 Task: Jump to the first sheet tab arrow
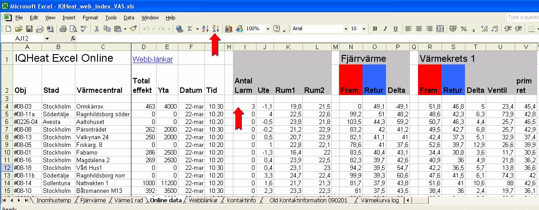click(x=5, y=200)
